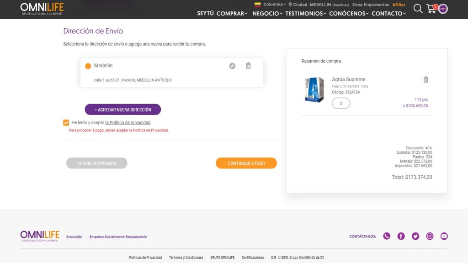Change city via Cambiar link

pos(340,5)
